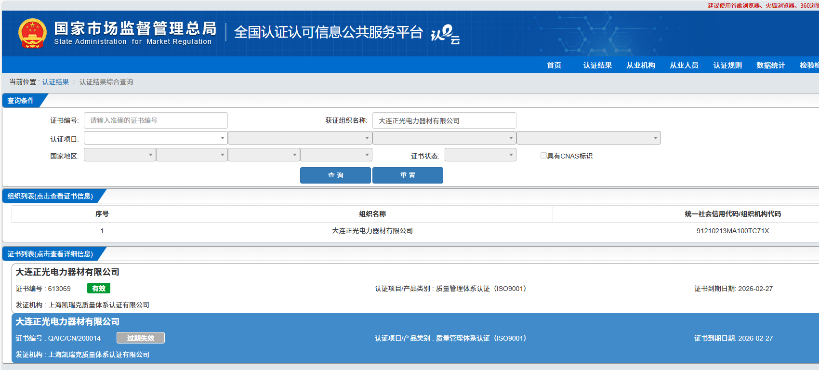
Task: Click the green 有效 status badge
Action: [98, 288]
